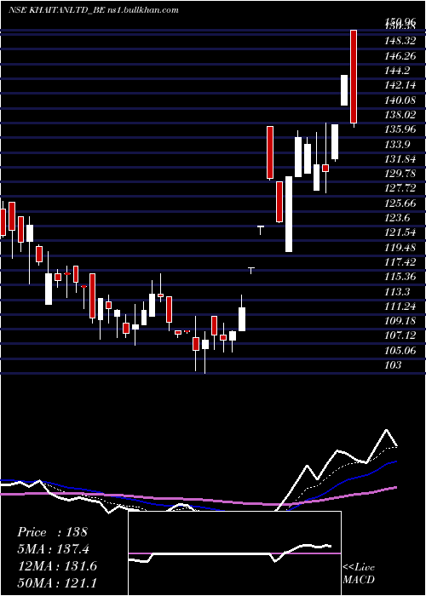426x596 pixels.
Task: Click the 105.06 price axis label
Action: pyautogui.click(x=400, y=350)
